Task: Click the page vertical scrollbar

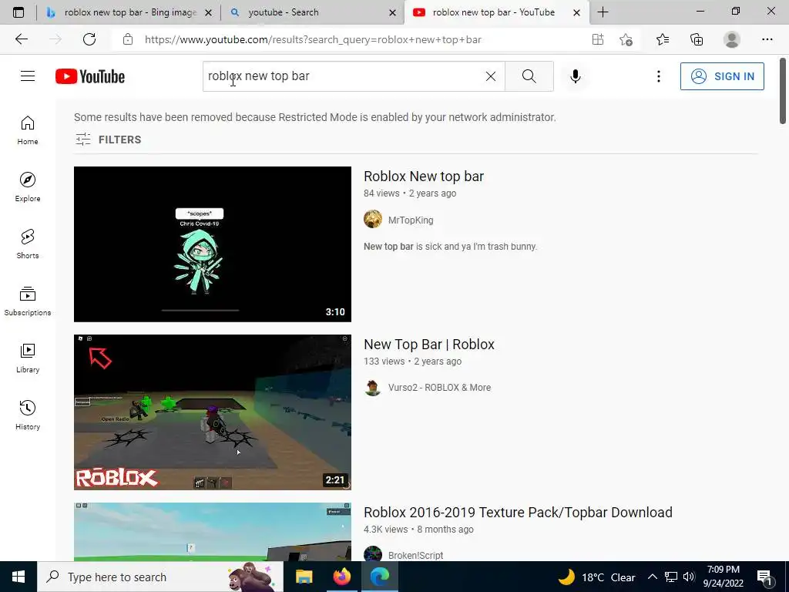Action: (x=783, y=91)
